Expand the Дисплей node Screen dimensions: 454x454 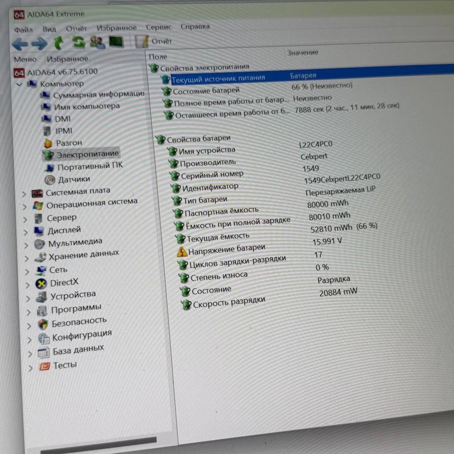[26, 232]
